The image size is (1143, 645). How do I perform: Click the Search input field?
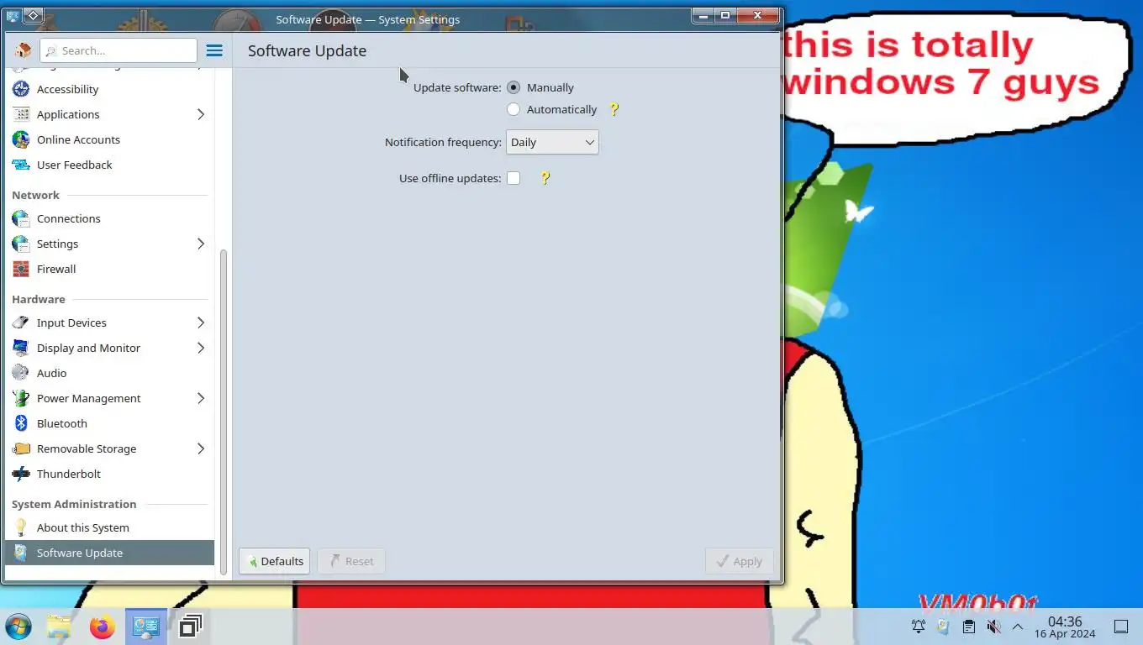click(119, 50)
